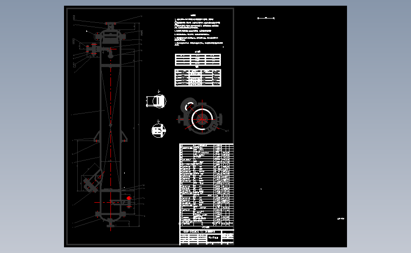Click the parts list table in the drawing
This screenshot has width=411, height=253.
click(x=206, y=185)
